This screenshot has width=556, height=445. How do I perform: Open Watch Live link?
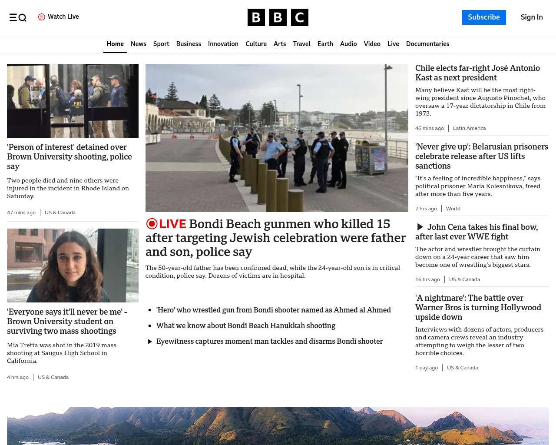point(59,17)
